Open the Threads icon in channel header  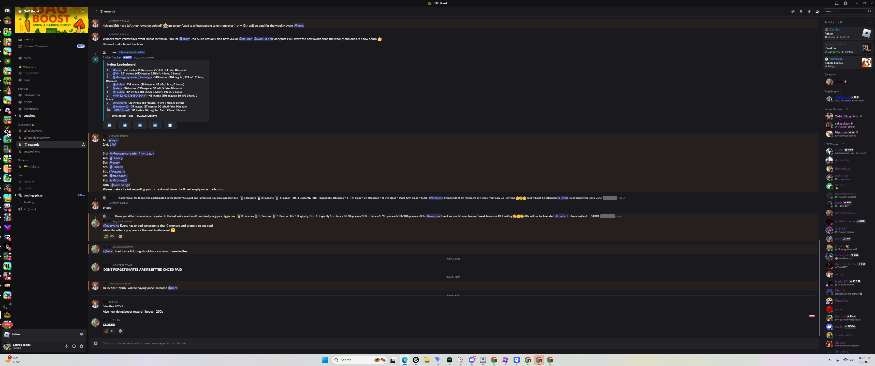click(792, 11)
